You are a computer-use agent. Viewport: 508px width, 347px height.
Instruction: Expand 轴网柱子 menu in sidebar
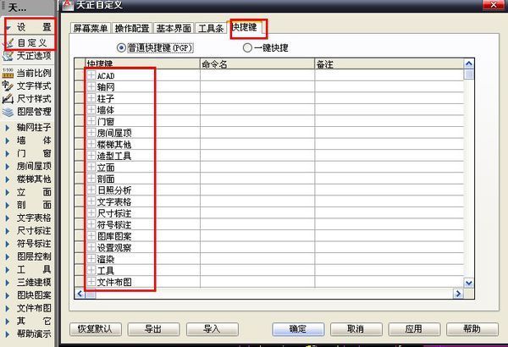(x=8, y=128)
